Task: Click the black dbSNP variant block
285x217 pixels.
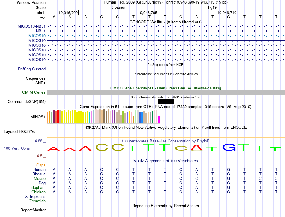Action: (x=166, y=101)
